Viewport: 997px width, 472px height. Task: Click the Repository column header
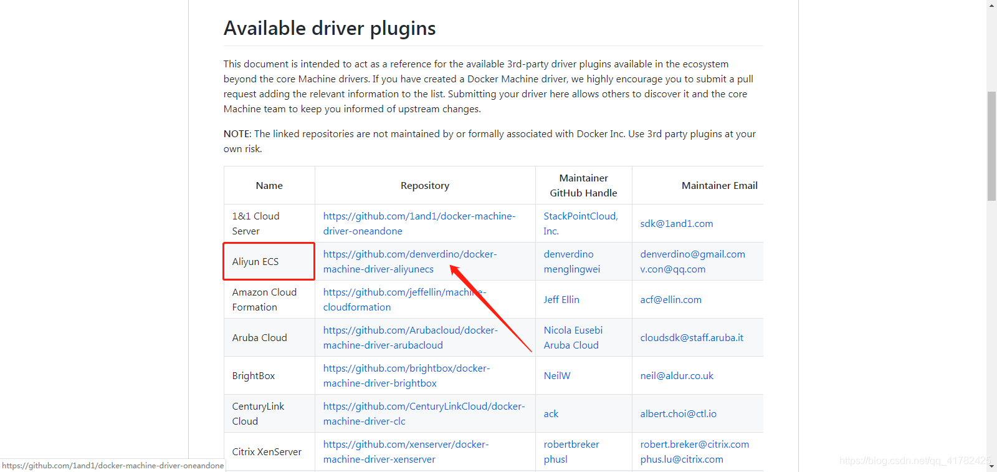point(425,185)
